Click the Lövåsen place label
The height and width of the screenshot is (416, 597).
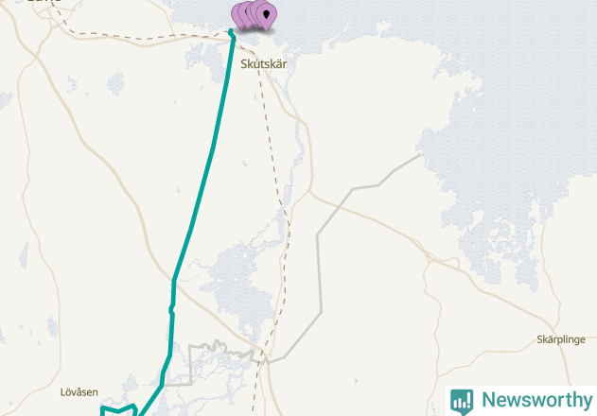(79, 392)
